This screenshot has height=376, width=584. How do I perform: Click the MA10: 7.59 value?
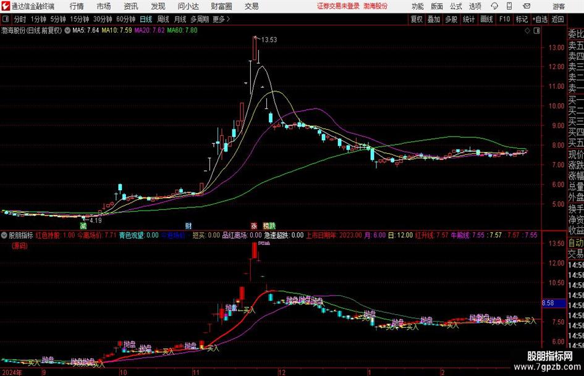[x=117, y=30]
